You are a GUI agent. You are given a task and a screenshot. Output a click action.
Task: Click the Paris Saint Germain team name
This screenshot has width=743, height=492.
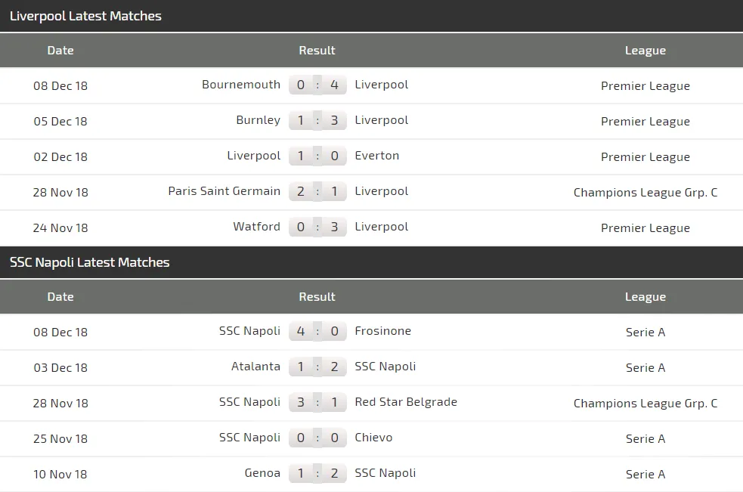(224, 191)
